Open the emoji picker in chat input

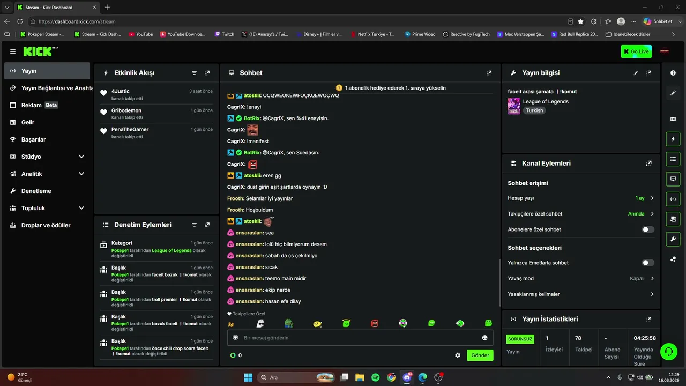(485, 338)
